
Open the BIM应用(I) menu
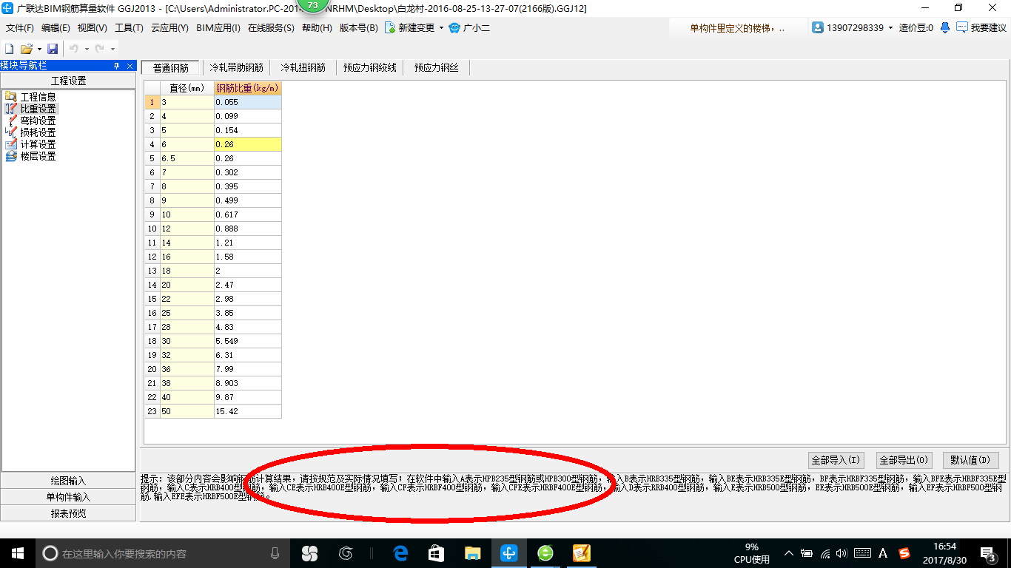click(218, 28)
